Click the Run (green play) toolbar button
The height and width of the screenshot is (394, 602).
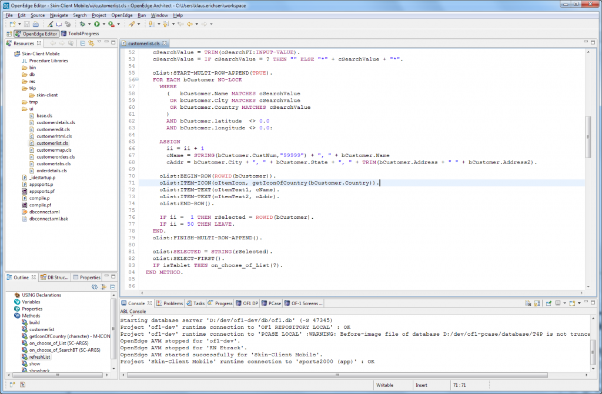(x=96, y=24)
